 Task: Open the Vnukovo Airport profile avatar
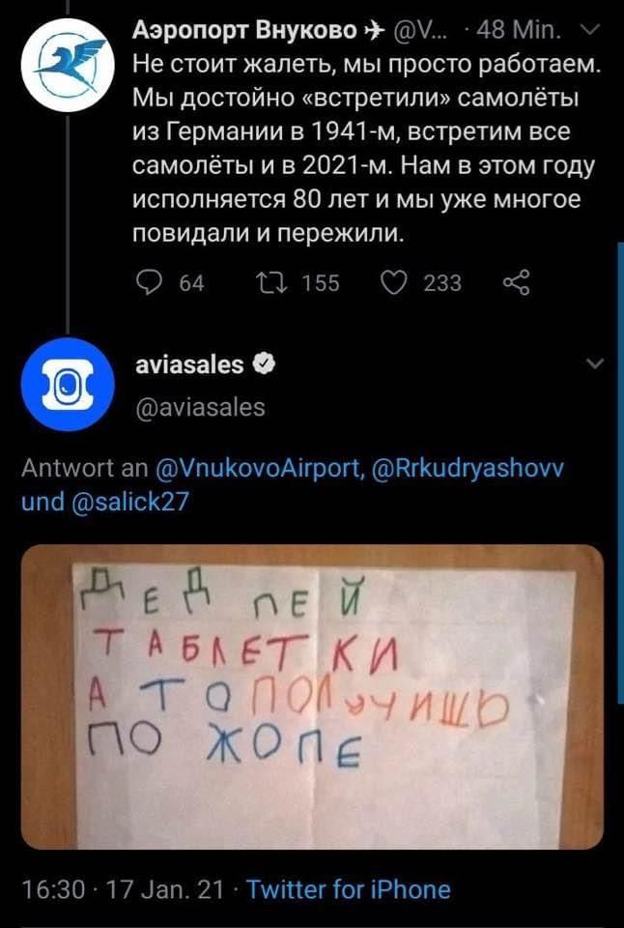coord(68,65)
